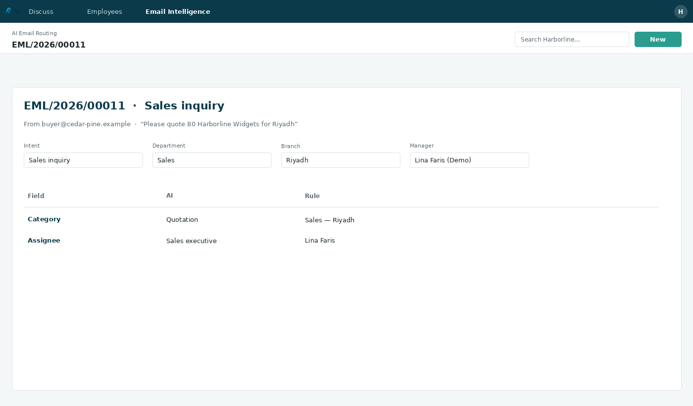Click the breadcrumb record name EML/2026/00011
Image resolution: width=693 pixels, height=406 pixels.
click(x=49, y=45)
